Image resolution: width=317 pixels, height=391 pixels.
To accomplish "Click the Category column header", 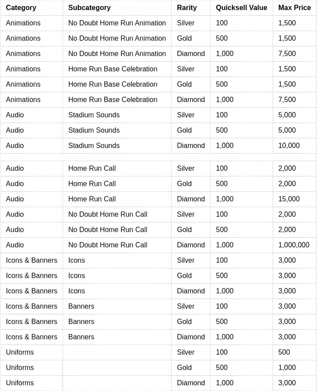I will [21, 7].
